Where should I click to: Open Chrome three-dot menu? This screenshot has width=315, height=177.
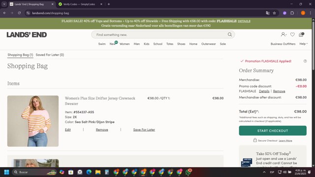[x=311, y=13]
